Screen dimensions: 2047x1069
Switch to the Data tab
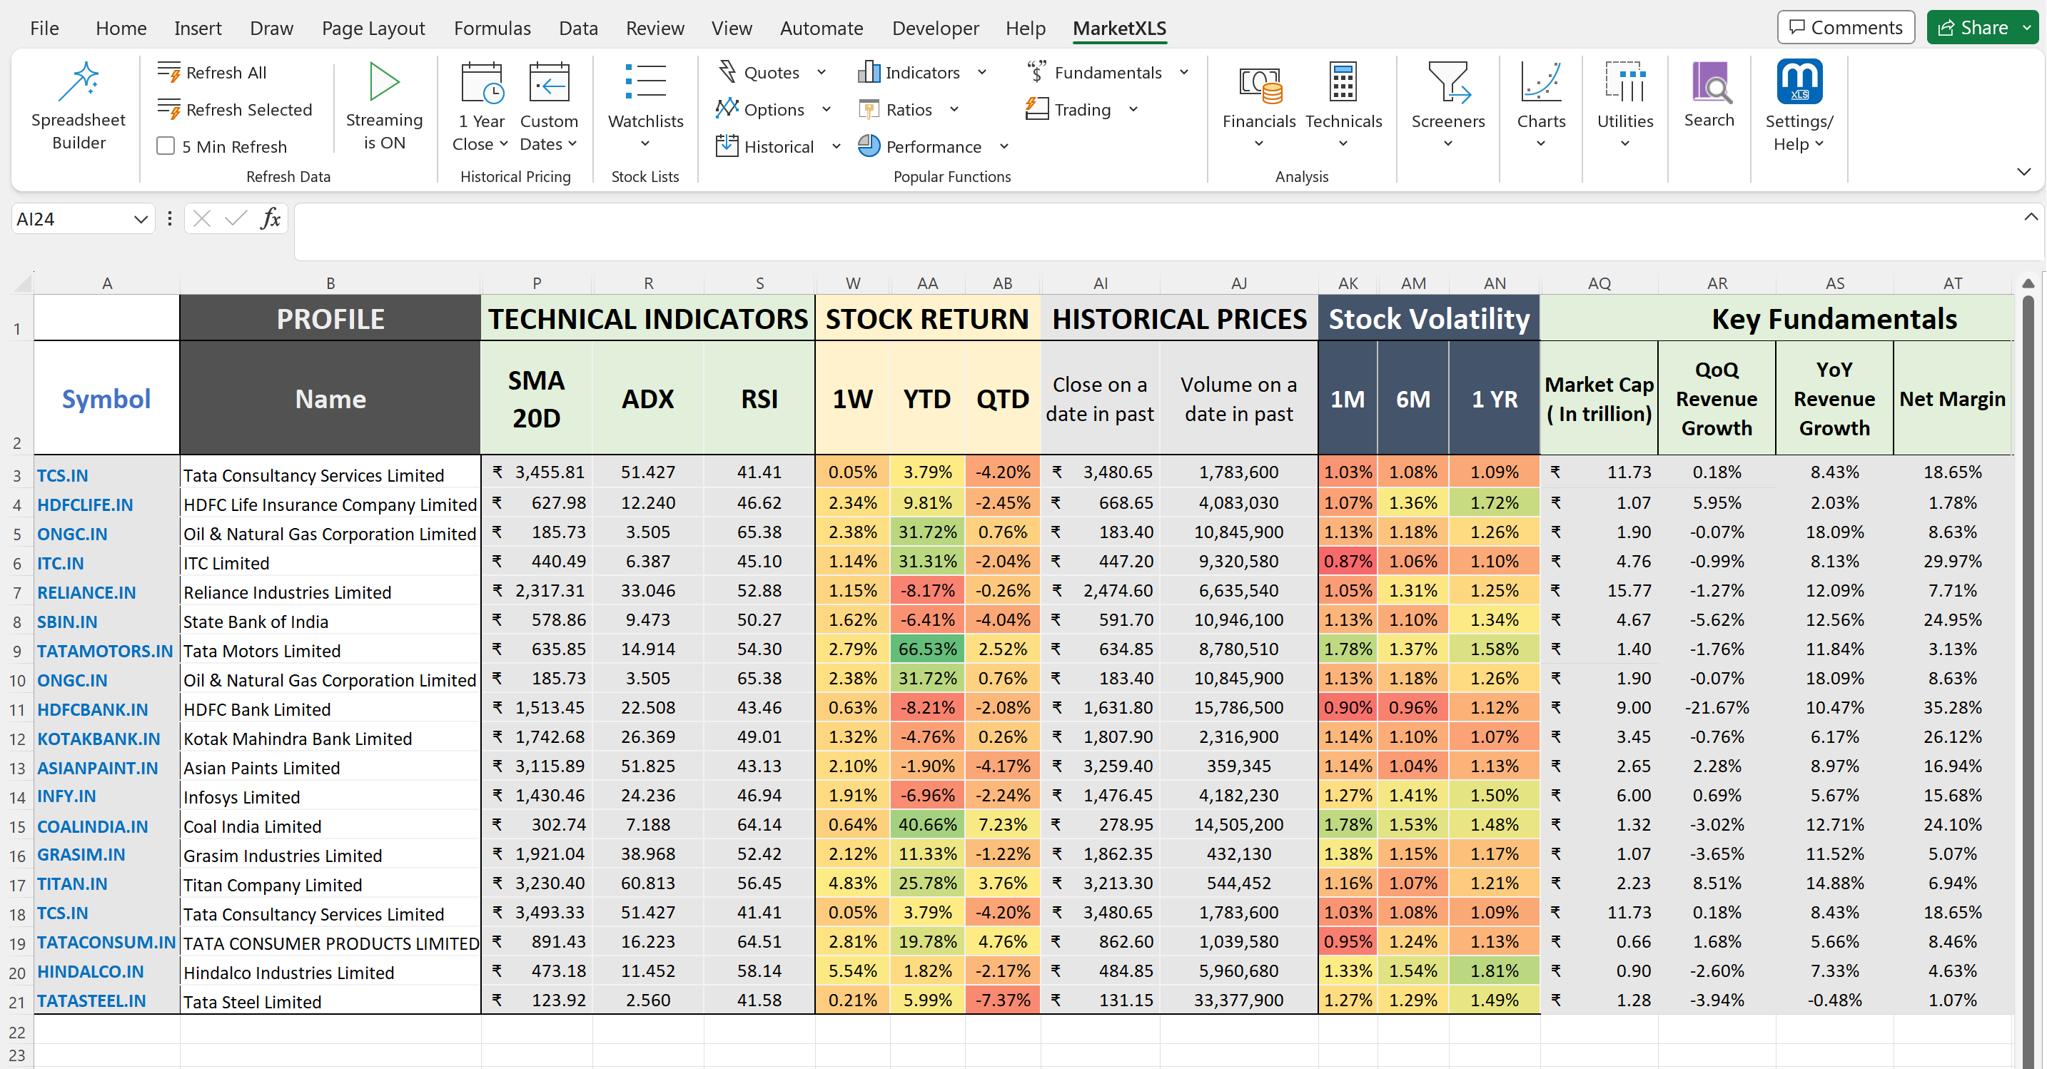tap(579, 28)
